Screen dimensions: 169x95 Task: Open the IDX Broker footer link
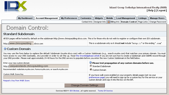[x=74, y=91]
